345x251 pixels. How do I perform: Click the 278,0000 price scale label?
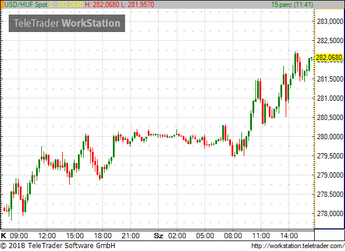point(330,214)
